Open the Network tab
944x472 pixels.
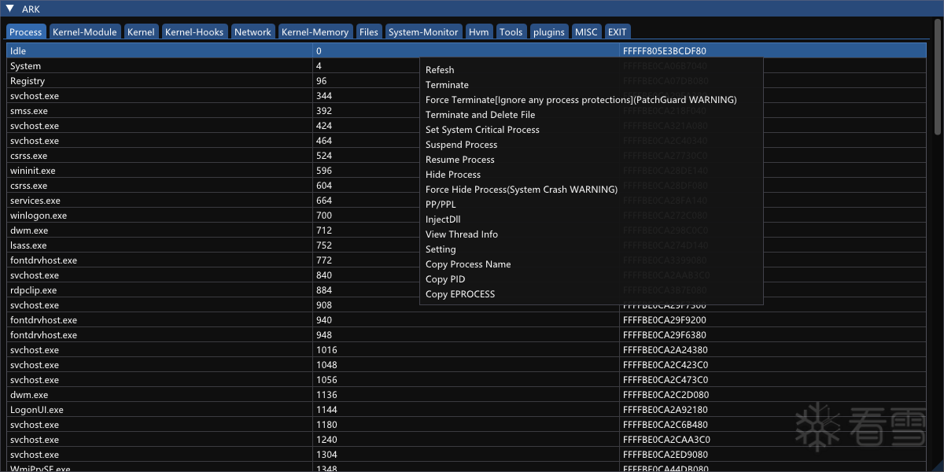coord(253,32)
